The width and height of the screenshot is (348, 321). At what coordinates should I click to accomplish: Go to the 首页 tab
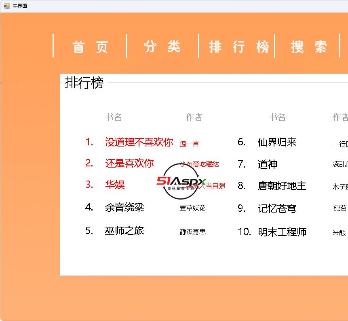(91, 47)
